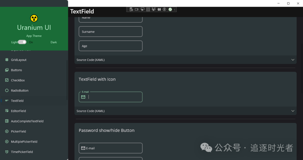Click the mail icon in E-mail field
Screen dimensions: 303x160
[x=83, y=97]
